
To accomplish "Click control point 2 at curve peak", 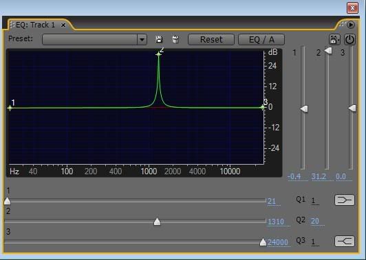I will click(159, 54).
